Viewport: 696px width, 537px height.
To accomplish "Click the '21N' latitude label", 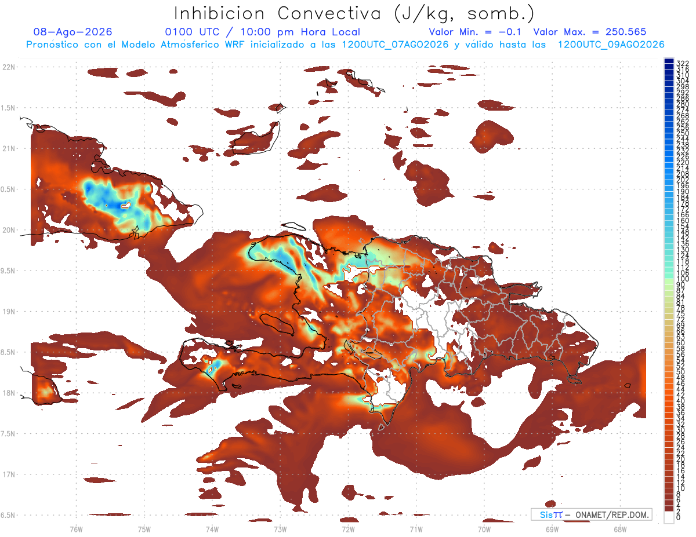I will coord(9,148).
